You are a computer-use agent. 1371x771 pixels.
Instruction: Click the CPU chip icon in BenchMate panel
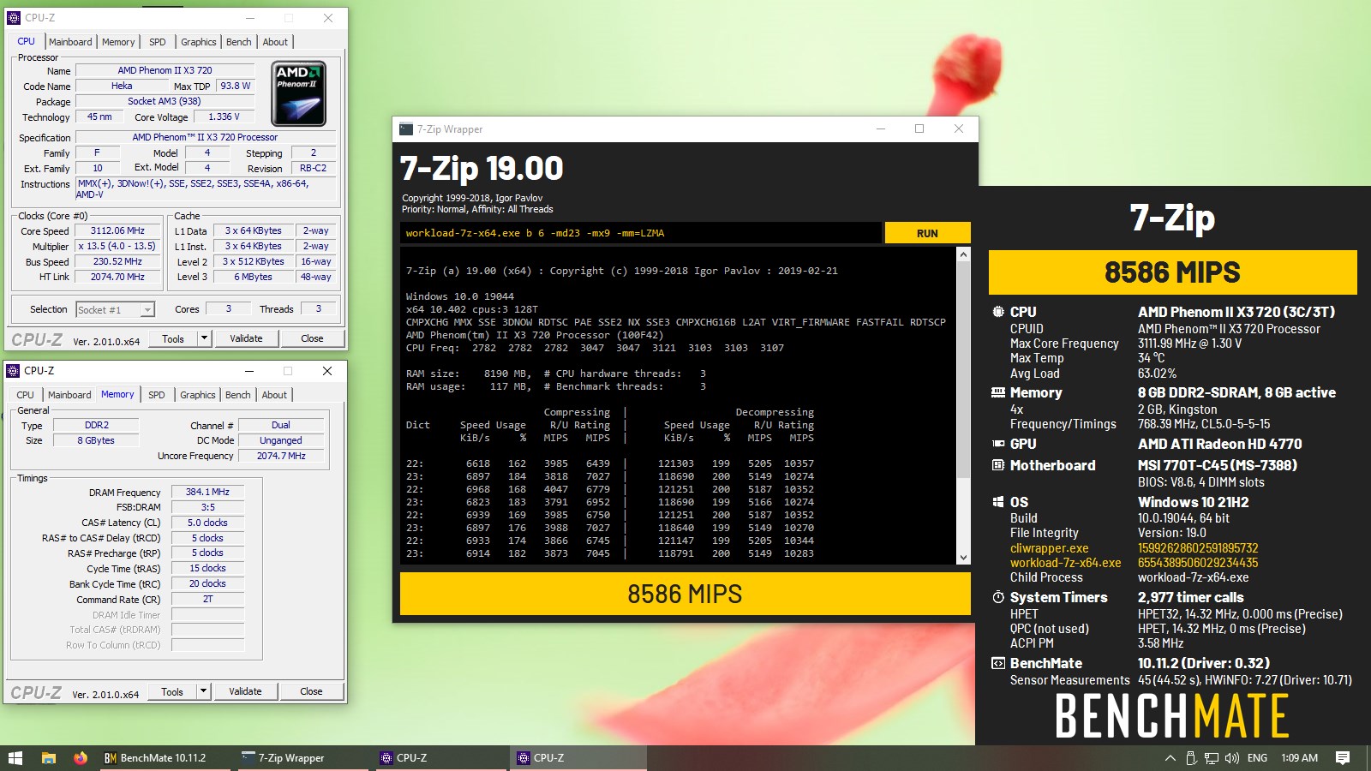tap(998, 312)
